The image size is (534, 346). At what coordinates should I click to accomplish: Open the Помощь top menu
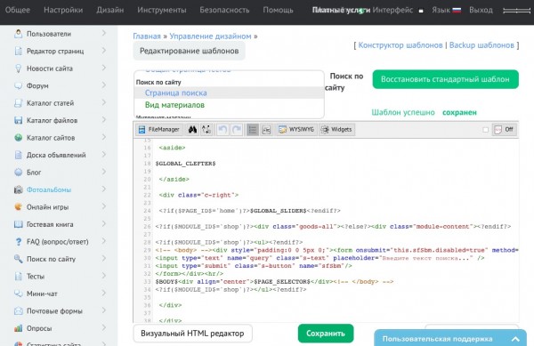(x=278, y=10)
